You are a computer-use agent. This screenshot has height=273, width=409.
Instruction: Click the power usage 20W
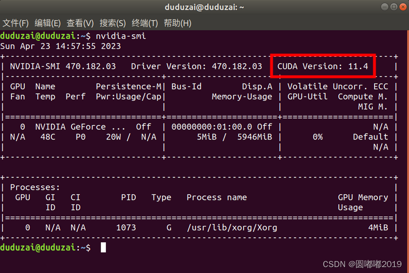tap(114, 137)
